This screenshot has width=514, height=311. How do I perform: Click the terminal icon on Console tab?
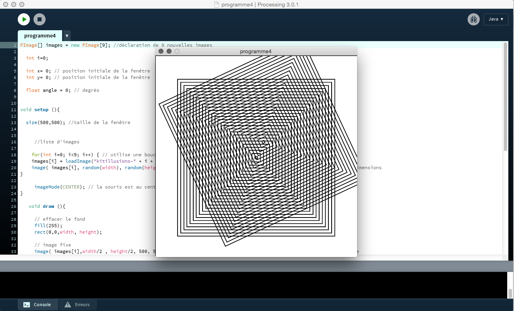click(x=26, y=305)
